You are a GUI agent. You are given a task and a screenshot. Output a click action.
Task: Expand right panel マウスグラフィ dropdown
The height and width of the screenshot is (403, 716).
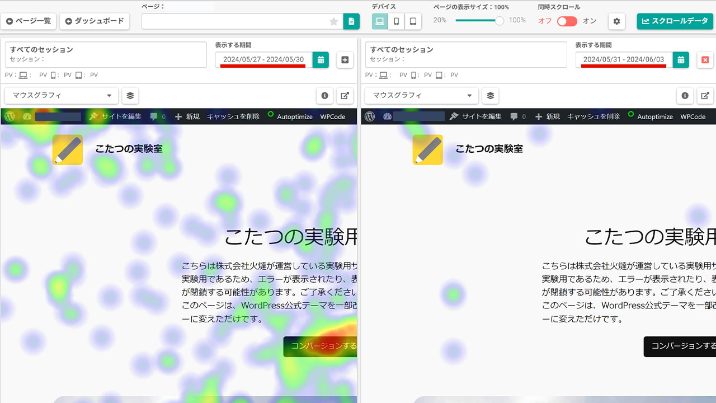click(x=422, y=96)
